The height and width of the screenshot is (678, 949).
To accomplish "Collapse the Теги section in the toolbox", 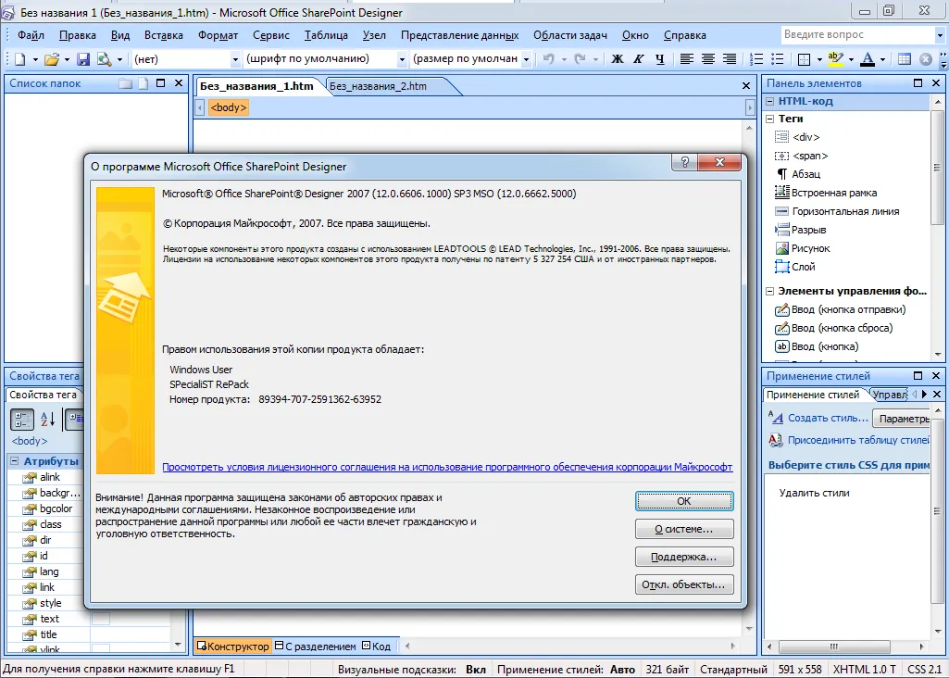I will click(x=769, y=119).
